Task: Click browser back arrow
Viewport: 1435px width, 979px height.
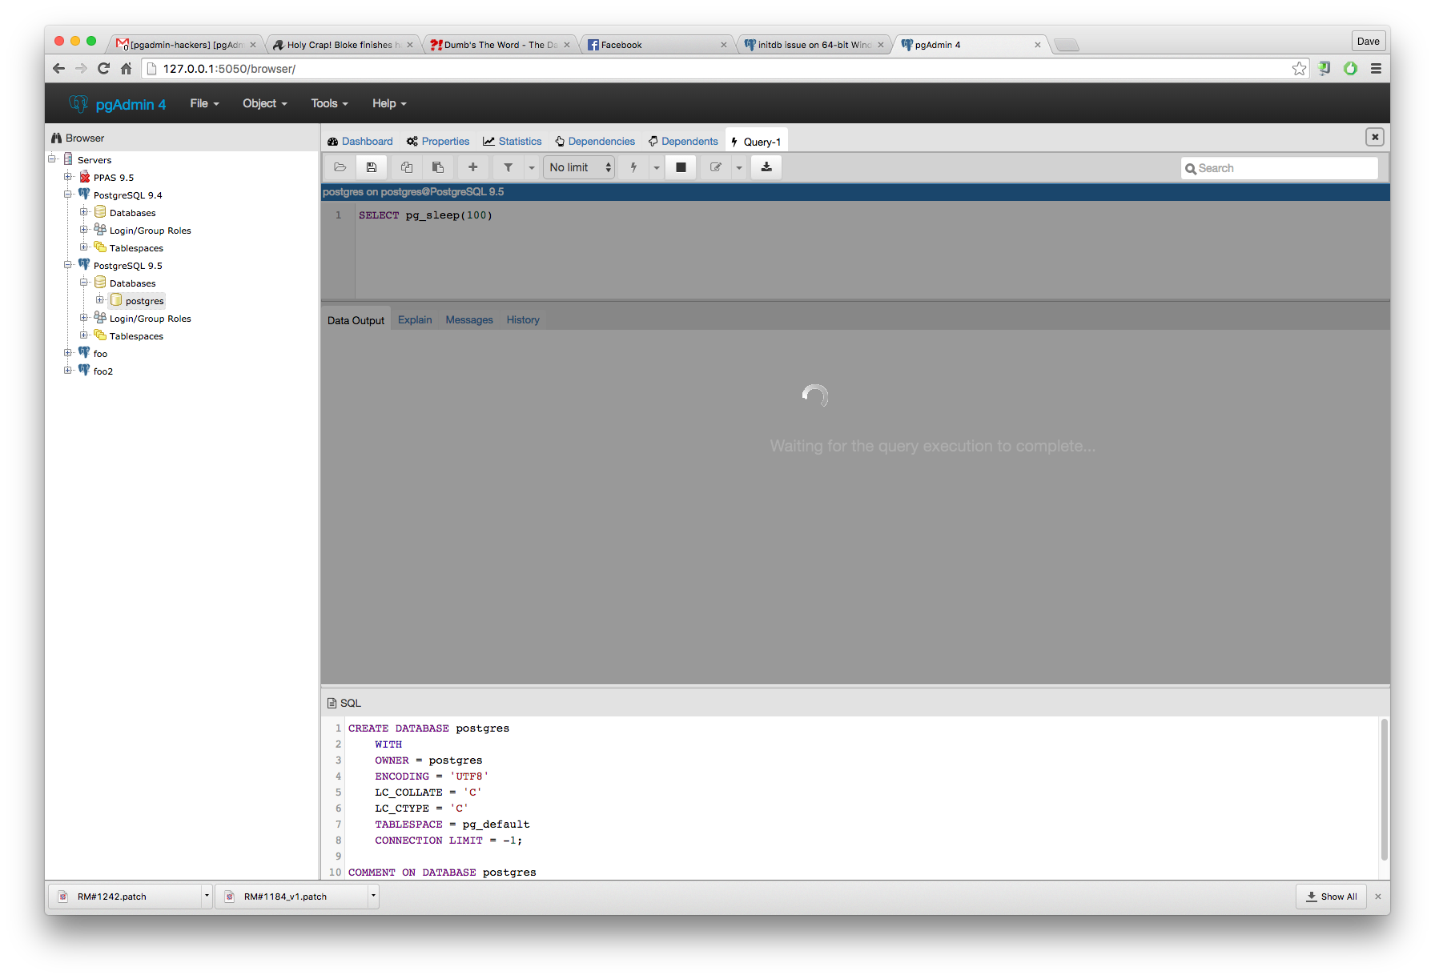Action: (58, 69)
